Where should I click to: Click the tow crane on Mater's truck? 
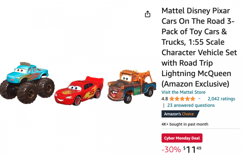(x=145, y=76)
